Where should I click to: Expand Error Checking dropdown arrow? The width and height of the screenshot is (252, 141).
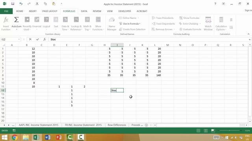(x=200, y=23)
